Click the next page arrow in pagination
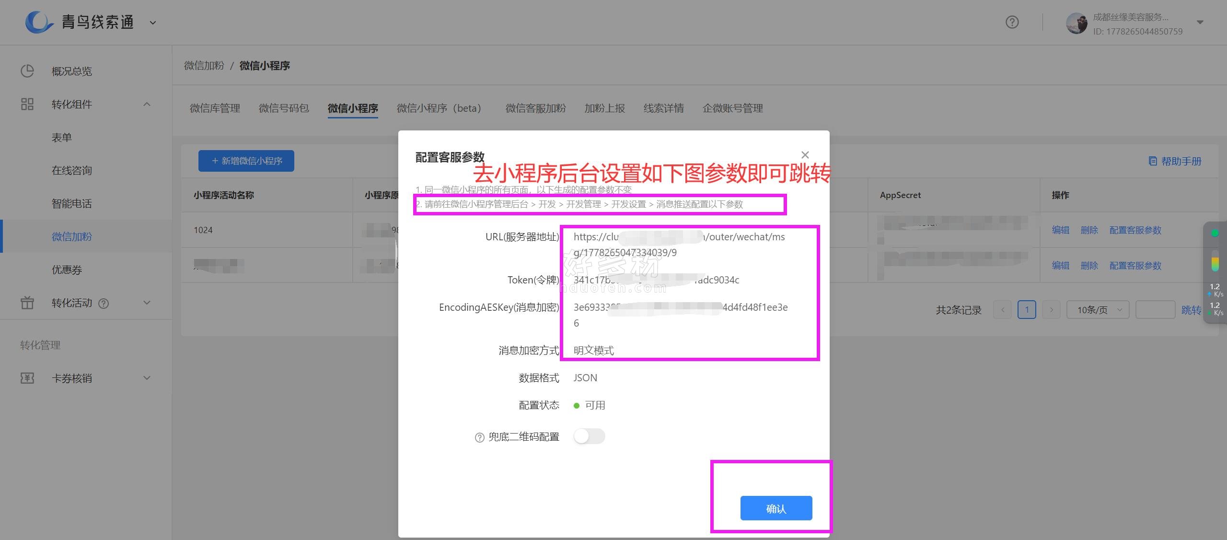Screen dimensions: 1227x540 [x=1051, y=310]
